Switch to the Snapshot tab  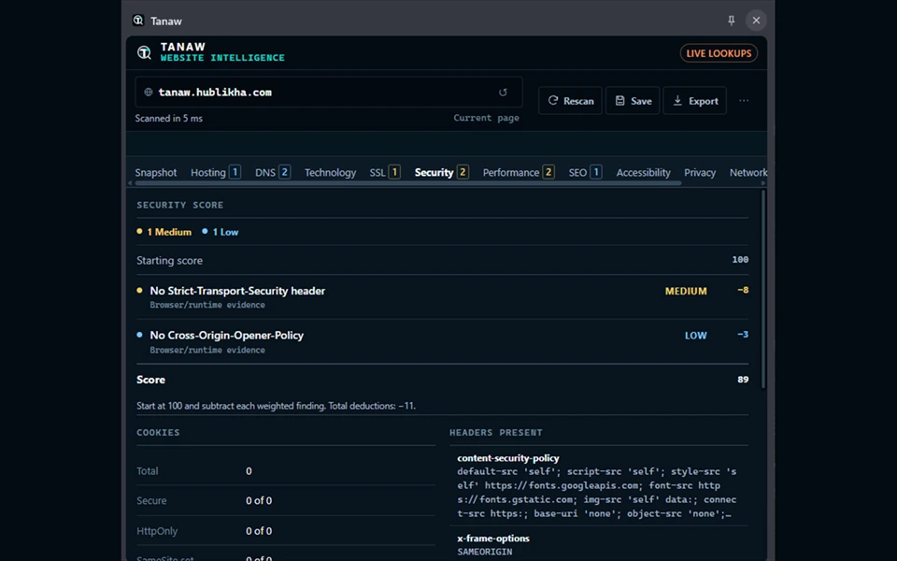[156, 172]
